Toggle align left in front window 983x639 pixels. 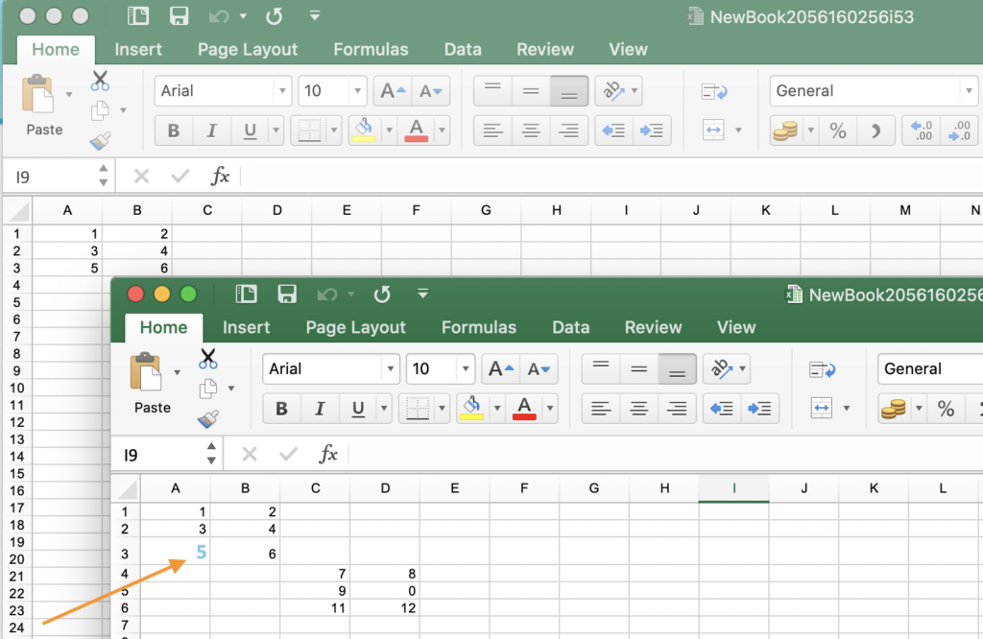[x=601, y=409]
